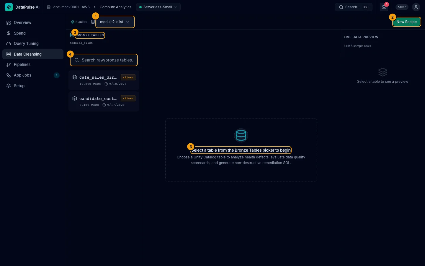
Task: Click Compute Analytics breadcrumb
Action: pos(115,7)
